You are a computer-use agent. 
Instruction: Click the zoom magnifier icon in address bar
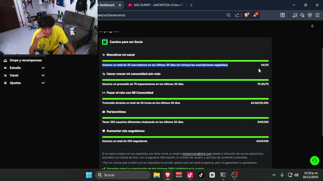pos(229,15)
